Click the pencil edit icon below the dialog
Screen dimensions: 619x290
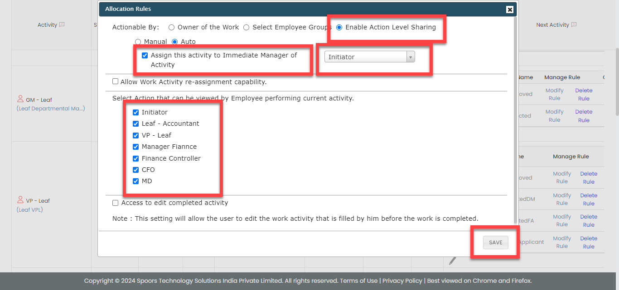pos(452,261)
